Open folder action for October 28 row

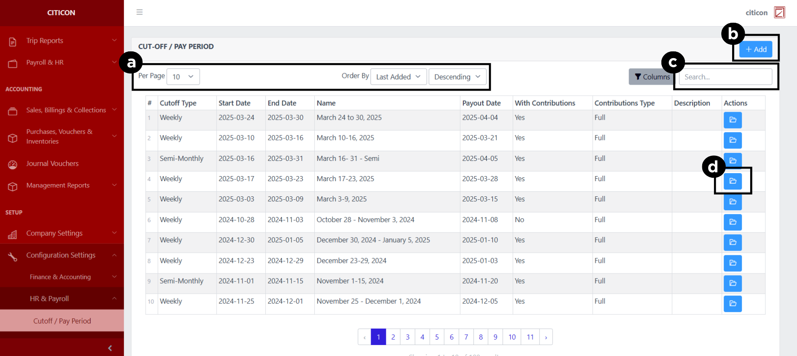pyautogui.click(x=733, y=222)
